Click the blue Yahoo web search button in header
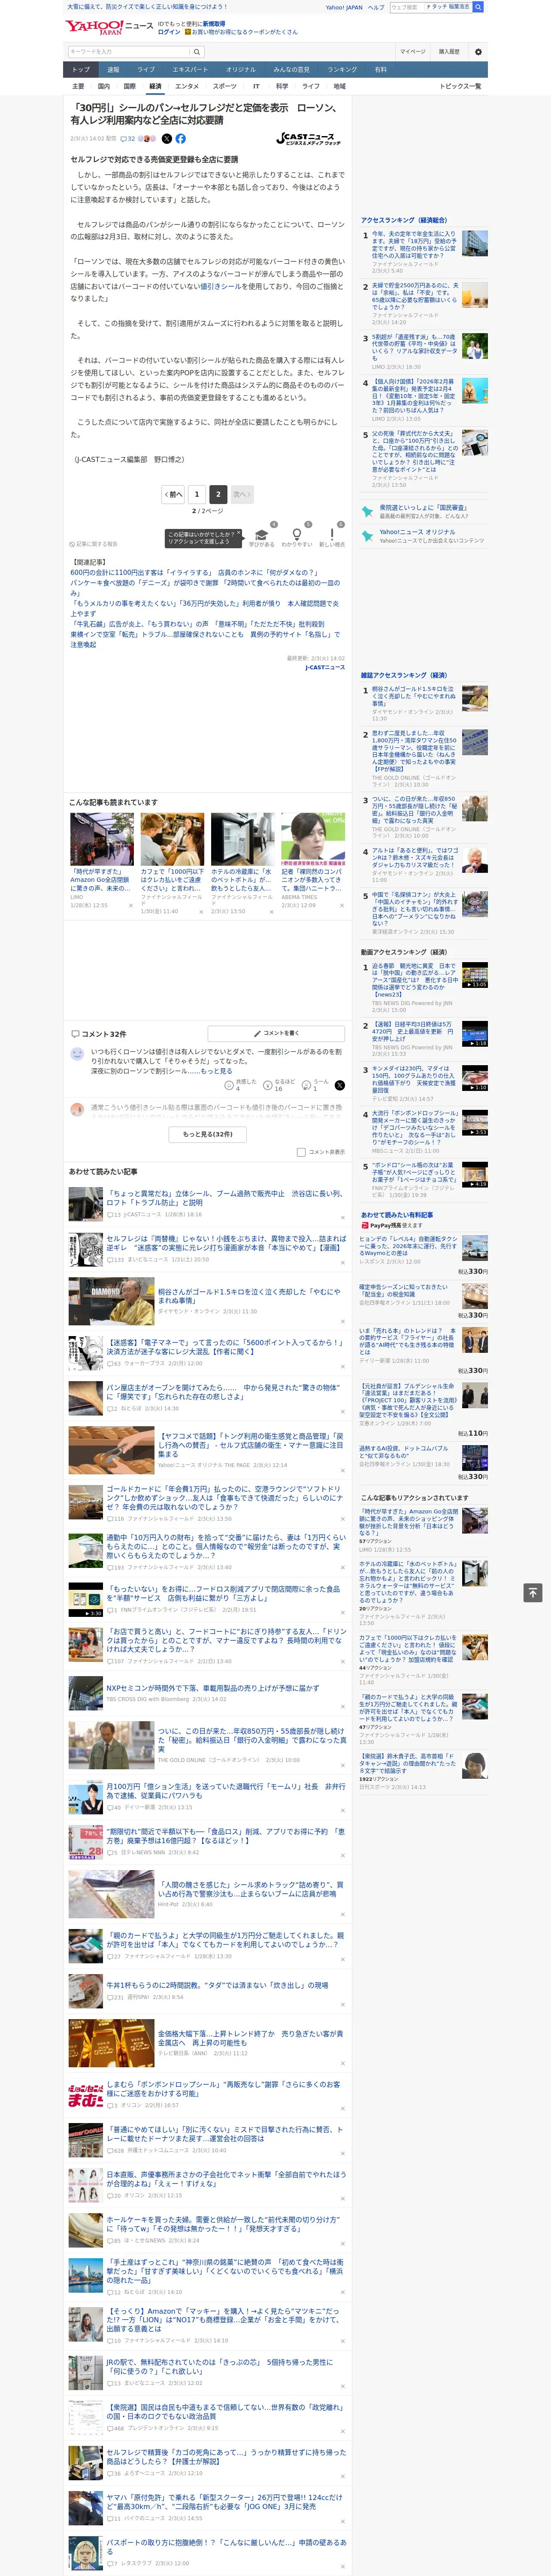551x2576 pixels. point(478,7)
